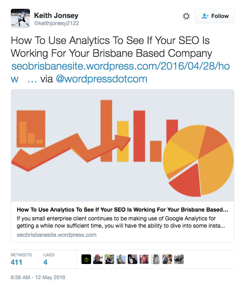Click the orange analytics chart preview image
This screenshot has width=242, height=284.
(x=122, y=146)
